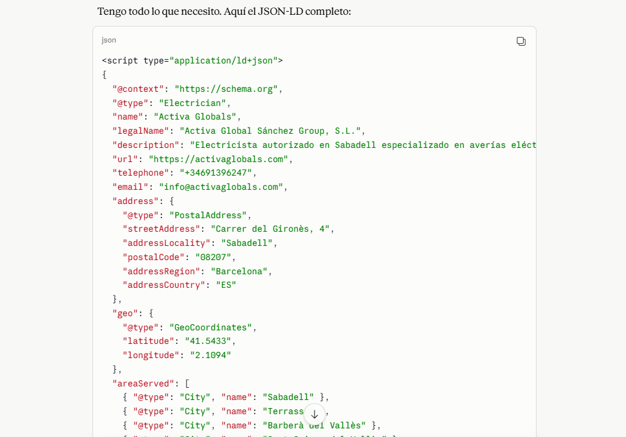The height and width of the screenshot is (437, 626).
Task: Click the name value "Activa Globals"
Action: tap(196, 116)
